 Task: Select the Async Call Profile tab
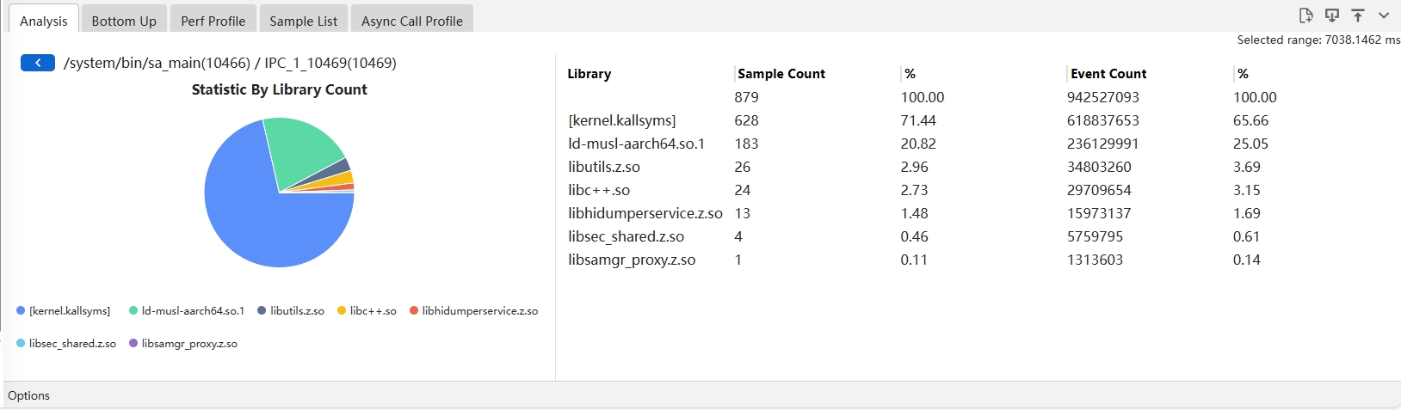pyautogui.click(x=411, y=21)
